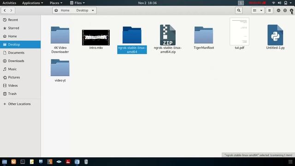Go back with the left arrow
The width and height of the screenshot is (295, 166).
pos(5,10)
